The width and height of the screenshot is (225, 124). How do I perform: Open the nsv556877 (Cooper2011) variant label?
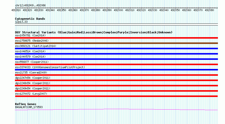[x=32, y=62]
